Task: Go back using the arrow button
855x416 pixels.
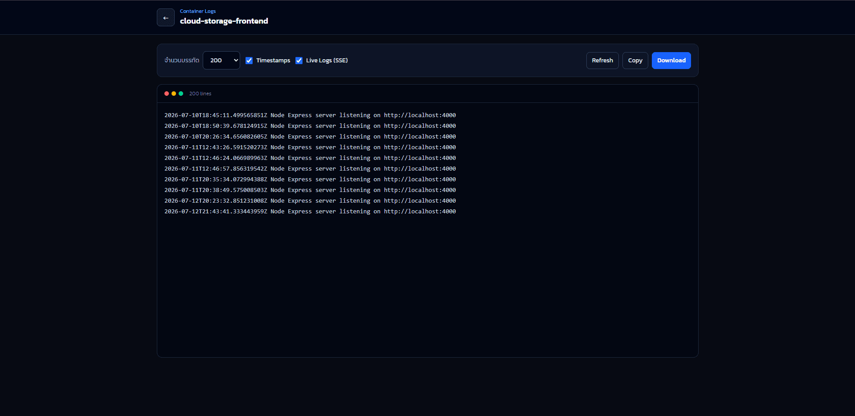Action: 166,18
